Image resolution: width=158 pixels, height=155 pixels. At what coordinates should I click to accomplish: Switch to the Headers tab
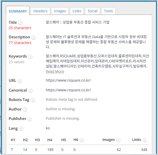tap(40, 11)
